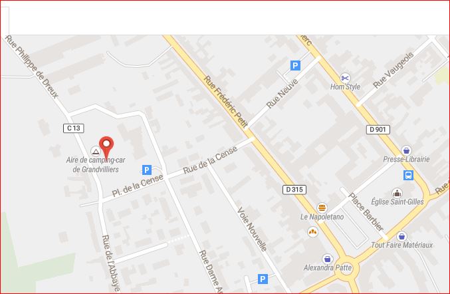Image resolution: width=450 pixels, height=294 pixels.
Task: Click the Le Napoletano burger icon
Action: (322, 208)
